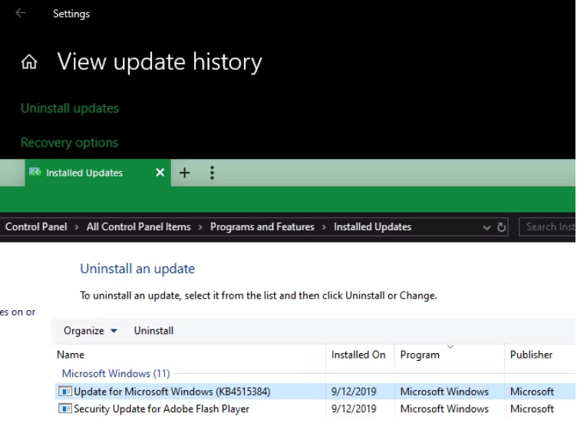Expand chevron after All Control Panel Items

coord(200,227)
